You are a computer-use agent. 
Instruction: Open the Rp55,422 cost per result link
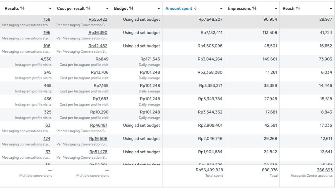98,19
